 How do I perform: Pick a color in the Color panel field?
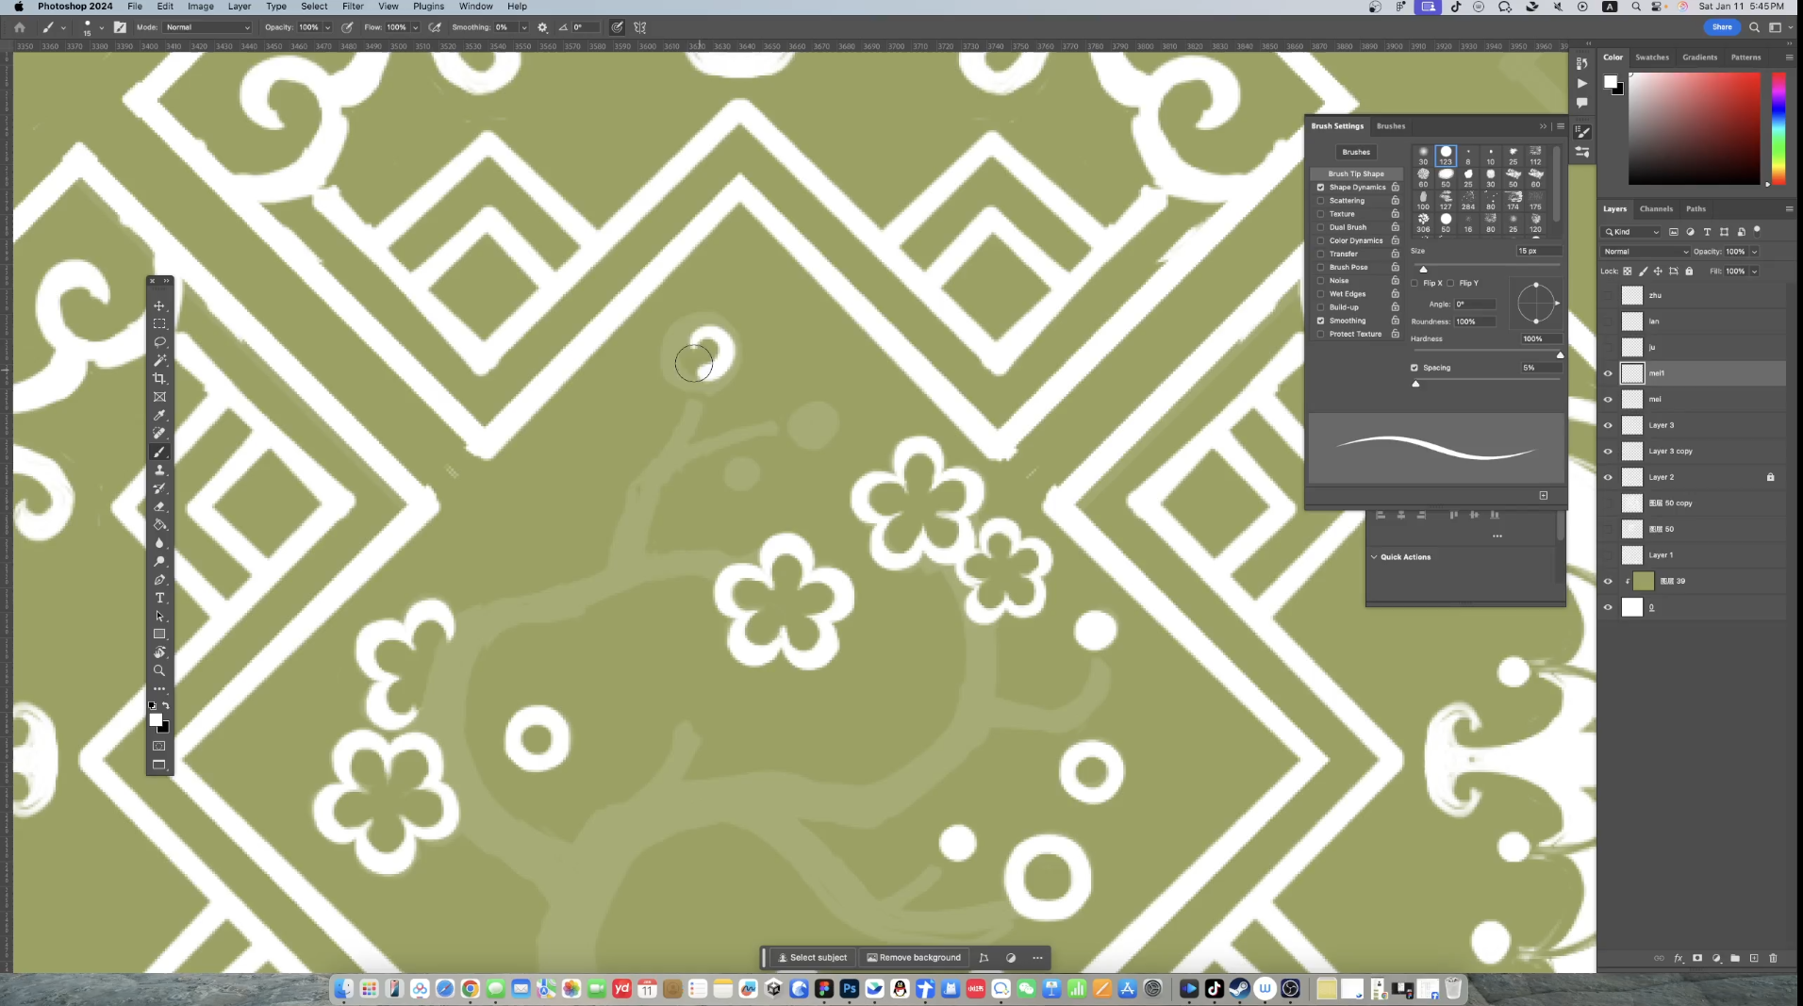click(x=1694, y=128)
